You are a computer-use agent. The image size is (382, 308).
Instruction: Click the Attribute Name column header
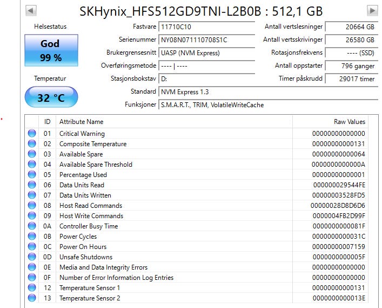pyautogui.click(x=174, y=122)
